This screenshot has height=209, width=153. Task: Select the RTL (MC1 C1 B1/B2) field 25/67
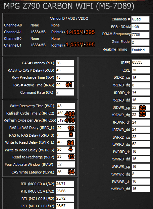pyautogui.click(x=65, y=206)
